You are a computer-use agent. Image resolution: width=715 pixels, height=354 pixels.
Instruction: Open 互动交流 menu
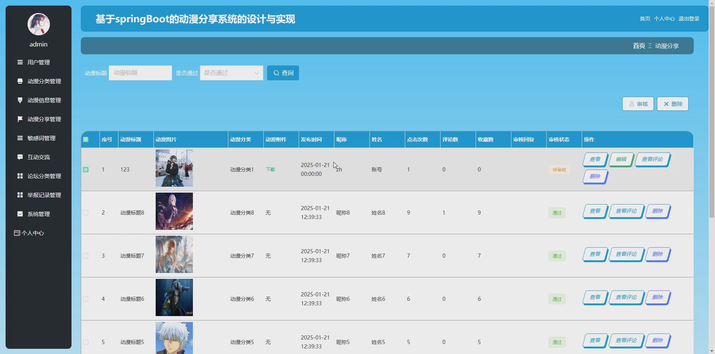[x=38, y=157]
